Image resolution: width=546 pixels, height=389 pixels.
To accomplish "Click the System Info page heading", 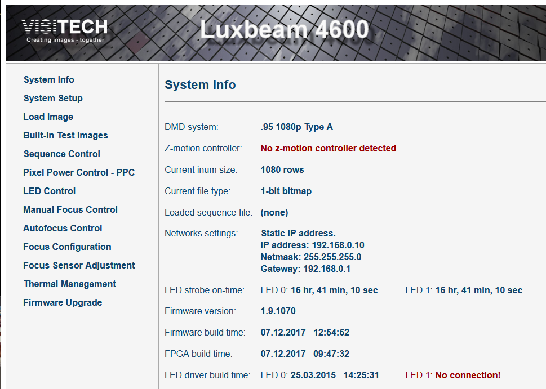I will (x=200, y=84).
